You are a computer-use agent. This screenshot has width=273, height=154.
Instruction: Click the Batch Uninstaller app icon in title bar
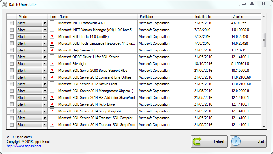(5, 5)
